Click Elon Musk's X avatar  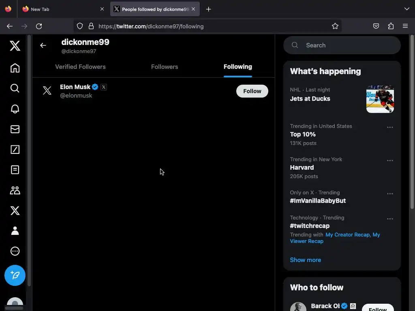(x=47, y=91)
